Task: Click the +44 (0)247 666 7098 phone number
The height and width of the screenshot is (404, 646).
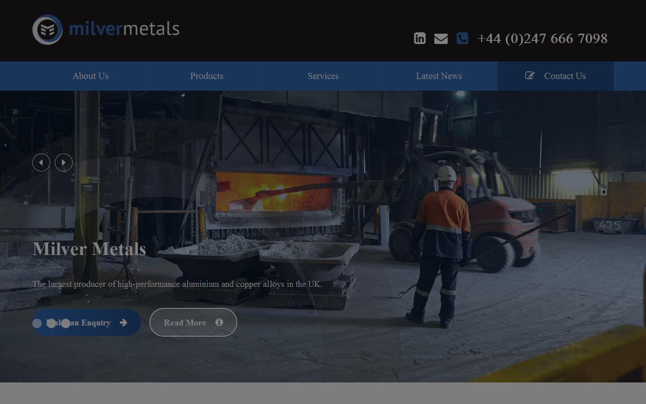Action: [542, 39]
